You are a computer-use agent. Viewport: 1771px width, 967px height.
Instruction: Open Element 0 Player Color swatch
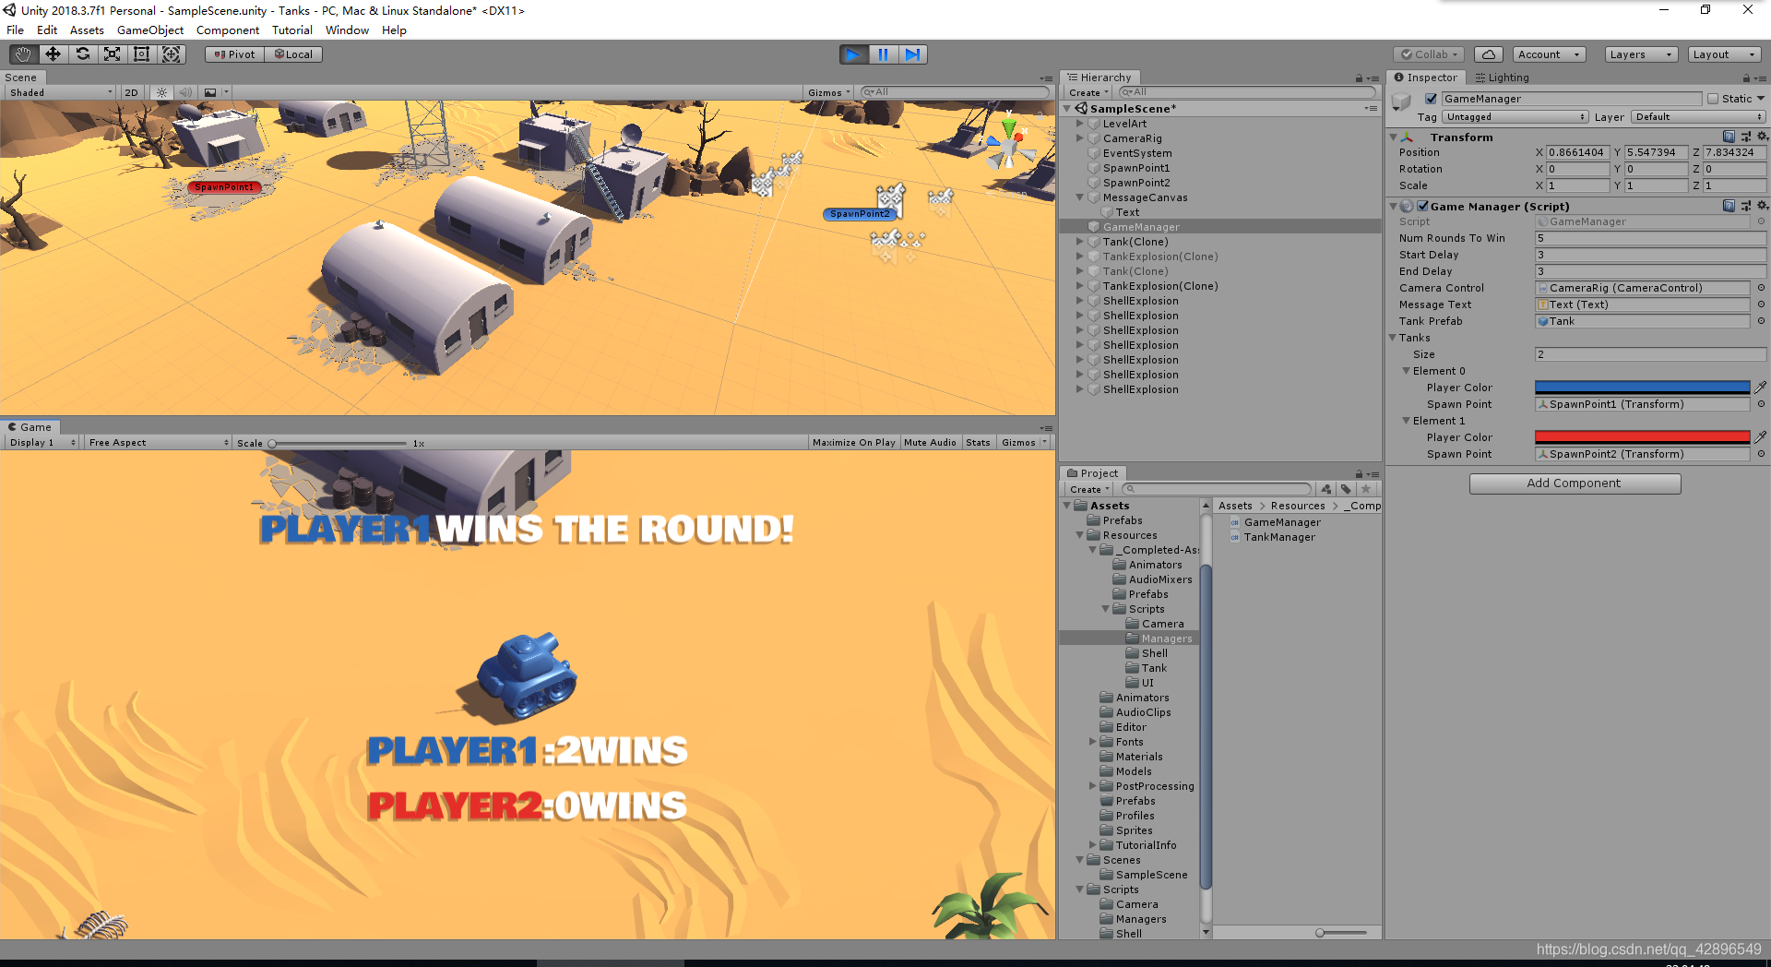tap(1642, 388)
